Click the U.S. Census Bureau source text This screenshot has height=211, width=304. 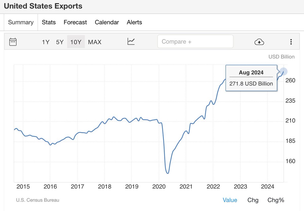[37, 200]
